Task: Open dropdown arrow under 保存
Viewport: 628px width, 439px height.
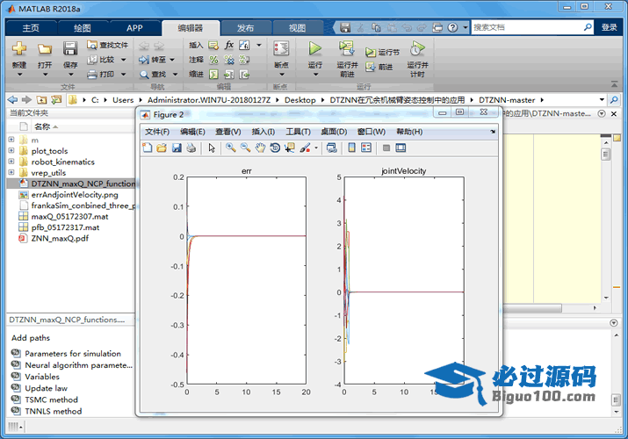Action: (70, 75)
